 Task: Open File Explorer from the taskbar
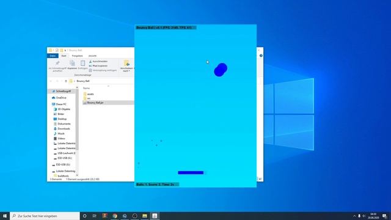145,216
